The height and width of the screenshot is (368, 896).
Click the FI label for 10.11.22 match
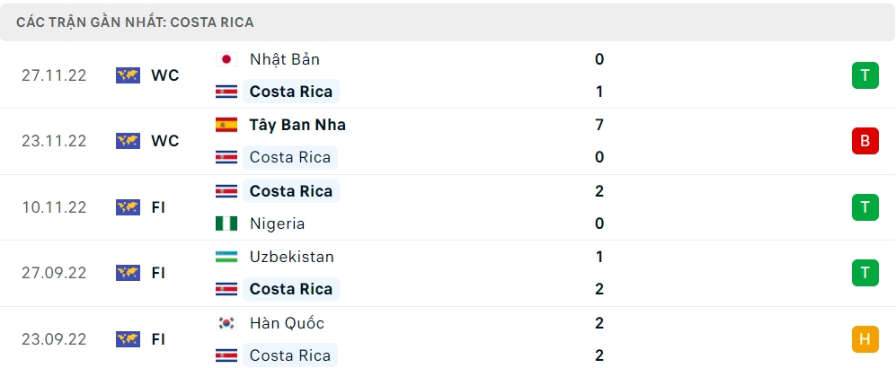158,207
